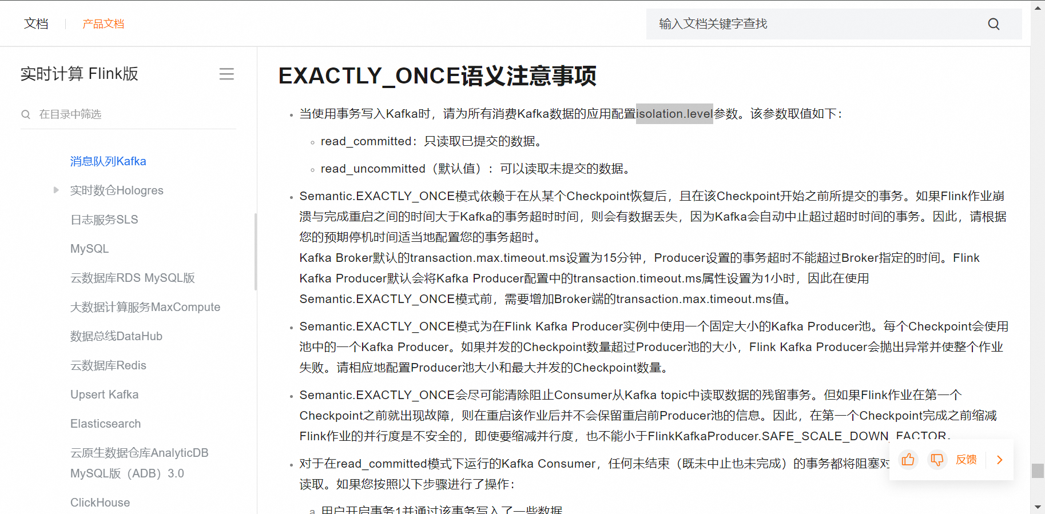This screenshot has height=514, width=1045.
Task: Open 云数据库RDS MySQL版 entry
Action: [x=133, y=278]
